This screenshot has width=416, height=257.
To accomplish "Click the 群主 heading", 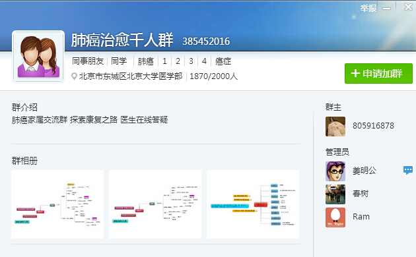I will point(333,107).
